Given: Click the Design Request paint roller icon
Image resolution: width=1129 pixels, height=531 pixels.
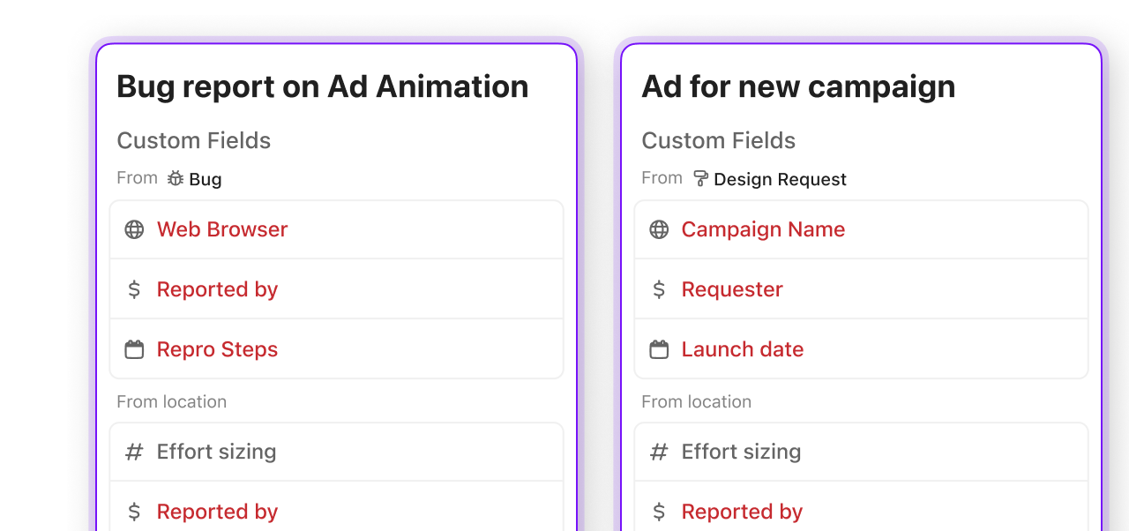Looking at the screenshot, I should pyautogui.click(x=701, y=179).
